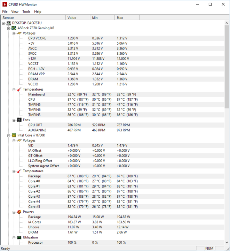Click the Powers flame icon
Viewport: 230px width, 251px height.
(x=19, y=212)
